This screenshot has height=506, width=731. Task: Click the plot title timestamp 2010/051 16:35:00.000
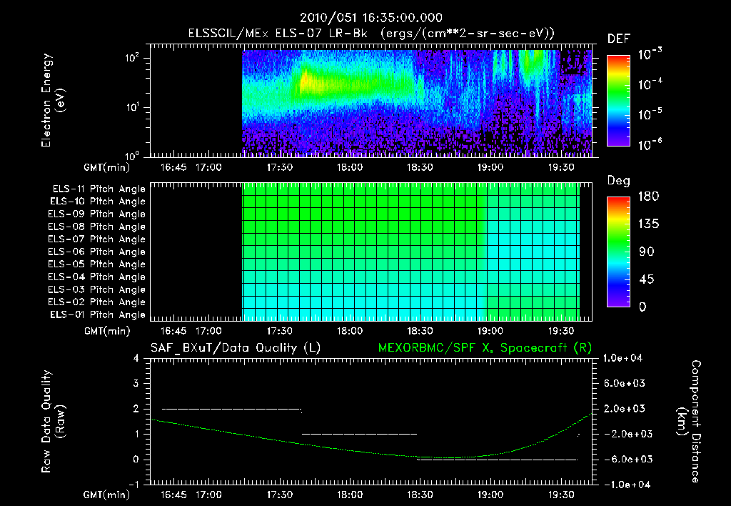click(370, 18)
